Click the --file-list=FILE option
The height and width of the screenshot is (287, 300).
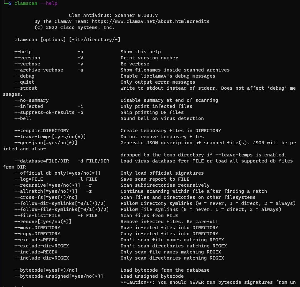(37, 215)
